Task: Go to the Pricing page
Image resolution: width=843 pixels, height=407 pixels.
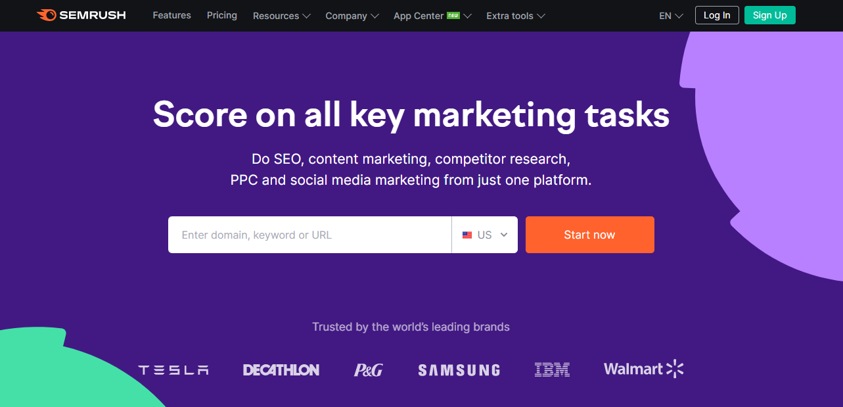Action: tap(221, 15)
